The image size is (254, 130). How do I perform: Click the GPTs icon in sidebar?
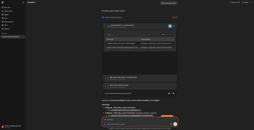pyautogui.click(x=3, y=25)
